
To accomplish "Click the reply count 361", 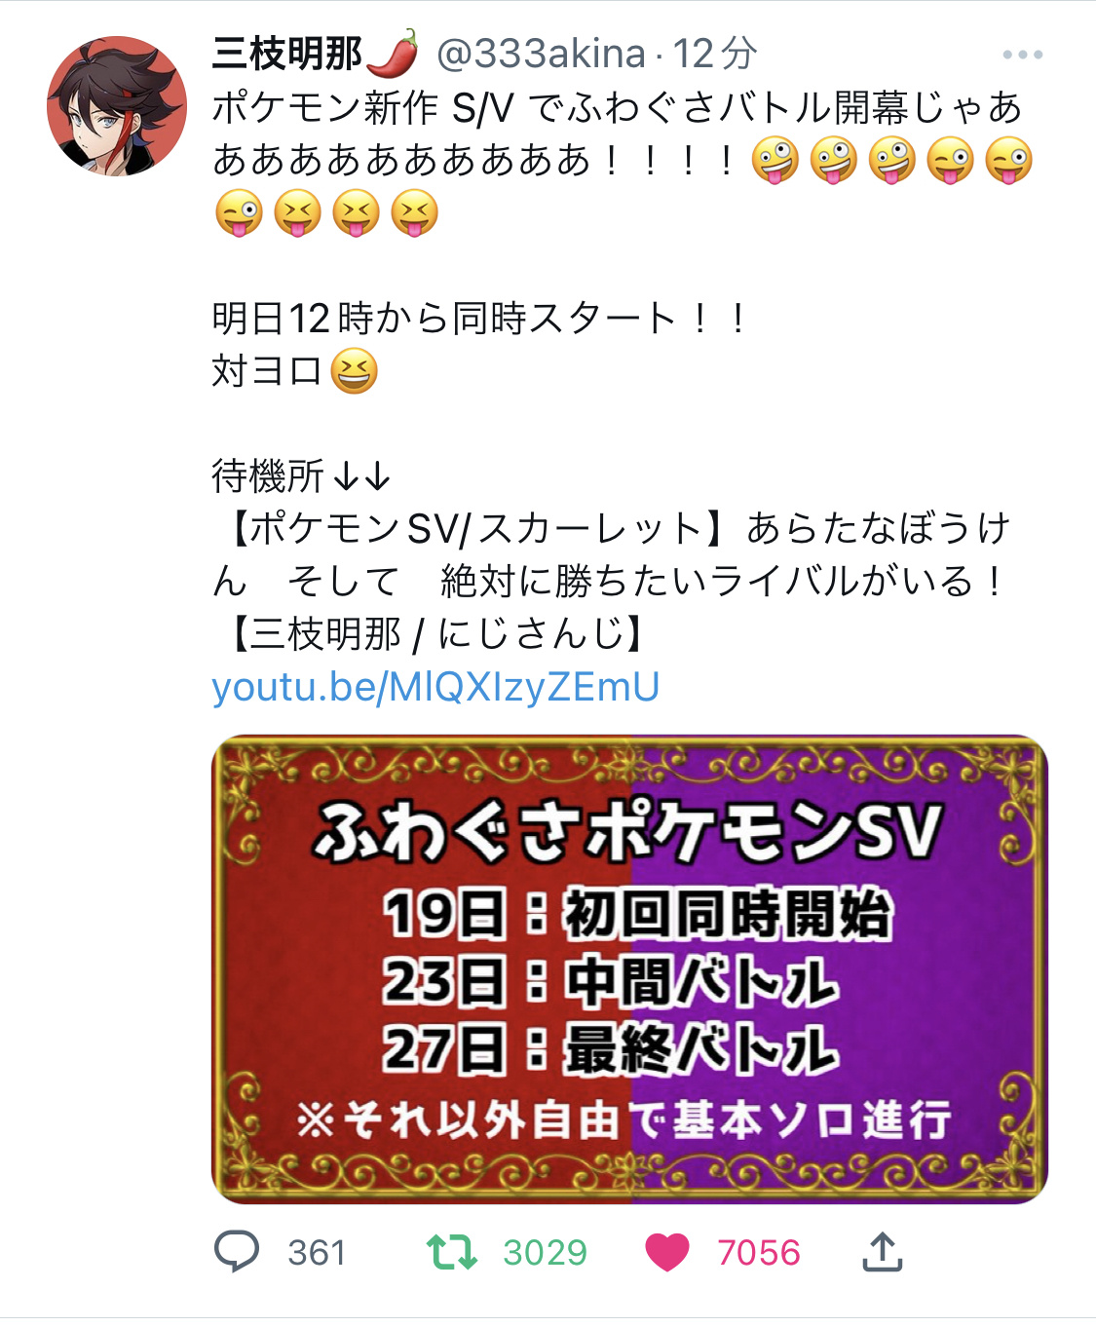I will click(x=318, y=1253).
